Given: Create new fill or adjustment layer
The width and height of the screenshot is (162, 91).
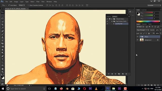Looking at the screenshot, I should pos(149,85).
